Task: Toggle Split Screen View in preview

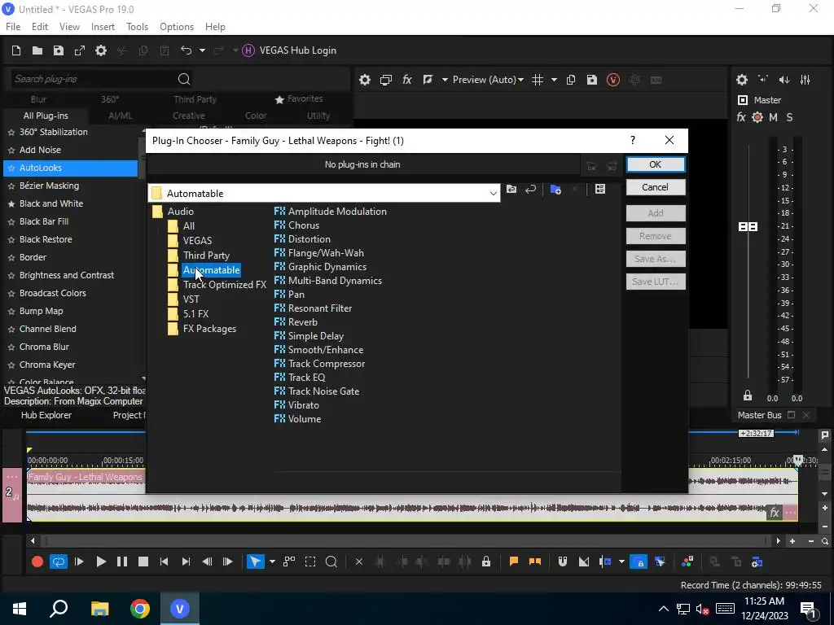Action: click(428, 80)
